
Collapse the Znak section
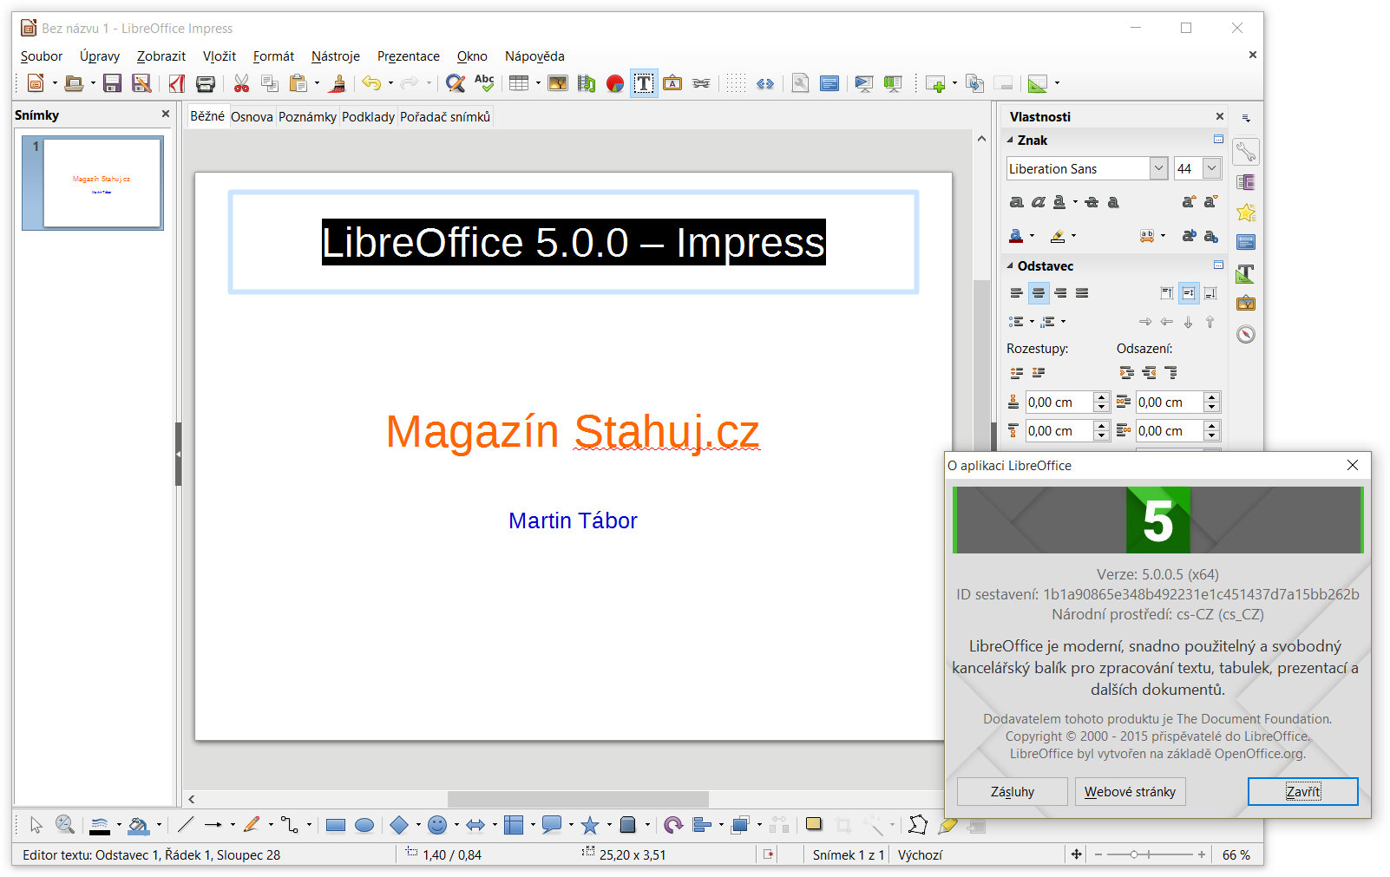pyautogui.click(x=1010, y=140)
